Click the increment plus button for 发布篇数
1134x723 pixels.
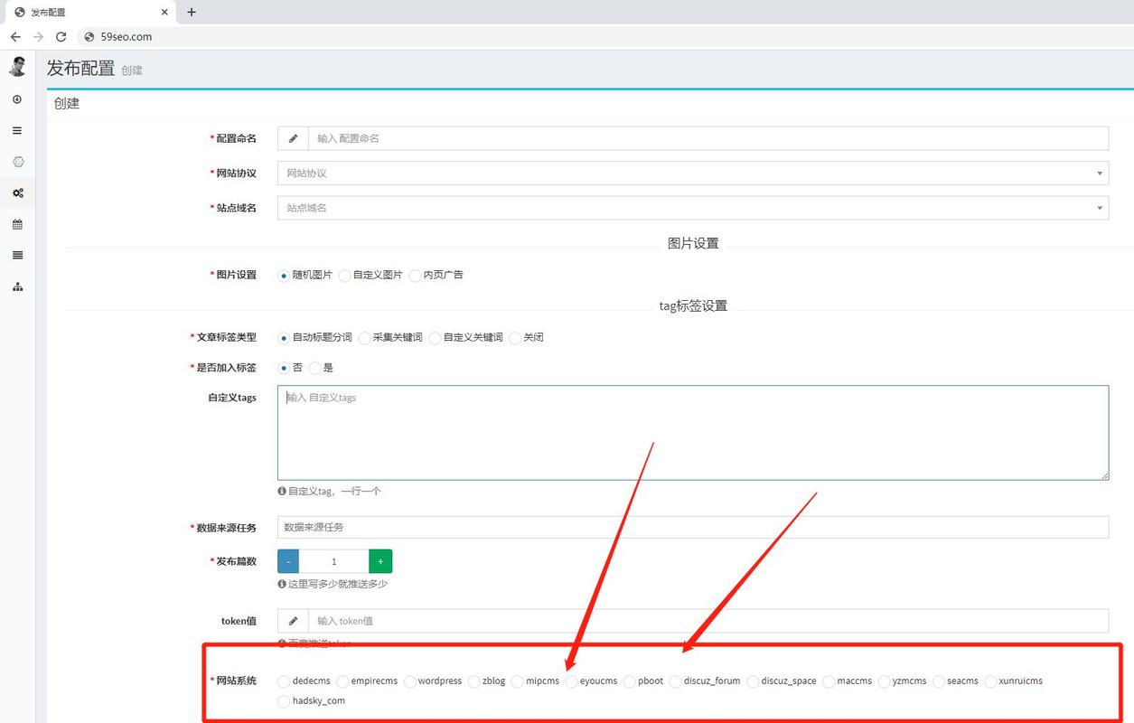(x=380, y=560)
